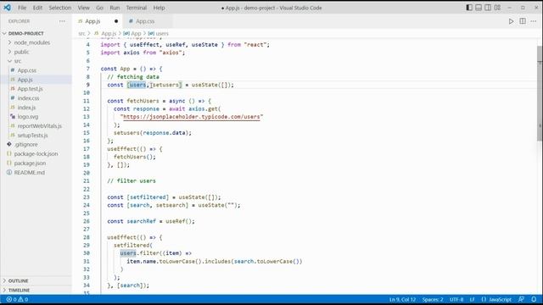Open package-lock.json file
The width and height of the screenshot is (543, 305).
[36, 154]
